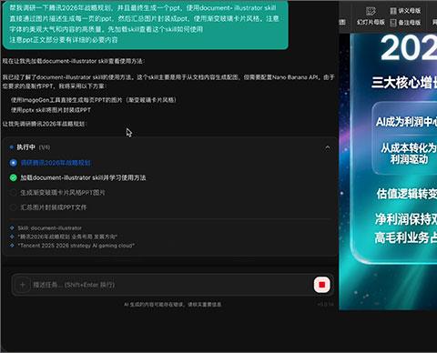Click the 使用ImageGen工具 plan line
This screenshot has height=353, width=437.
coord(94,100)
